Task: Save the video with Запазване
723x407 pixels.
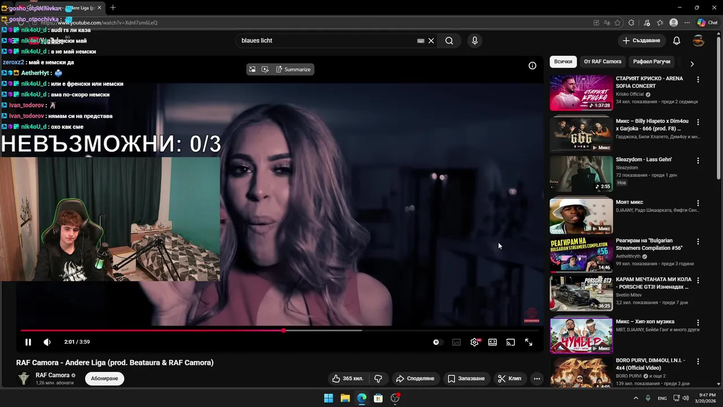Action: click(x=467, y=378)
